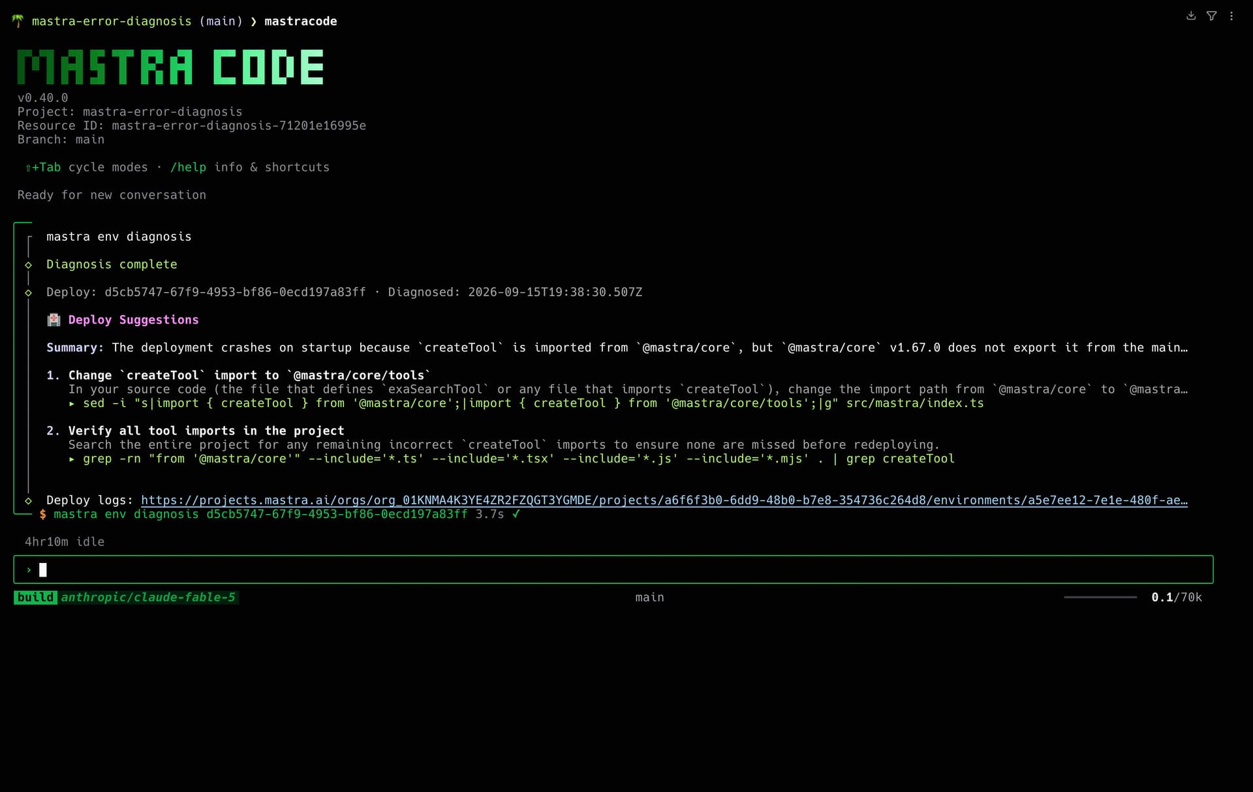Click the Search the entire project description line
Viewport: 1253px width, 792px height.
click(x=504, y=445)
